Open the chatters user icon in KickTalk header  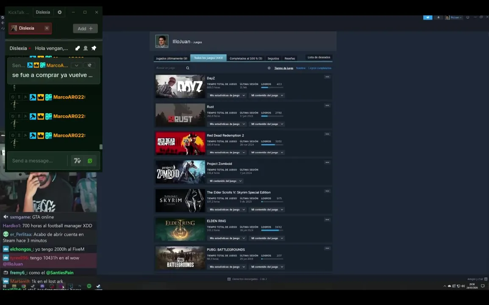pyautogui.click(x=86, y=48)
